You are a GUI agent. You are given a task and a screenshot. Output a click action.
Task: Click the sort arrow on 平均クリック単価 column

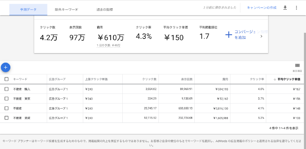(275, 79)
